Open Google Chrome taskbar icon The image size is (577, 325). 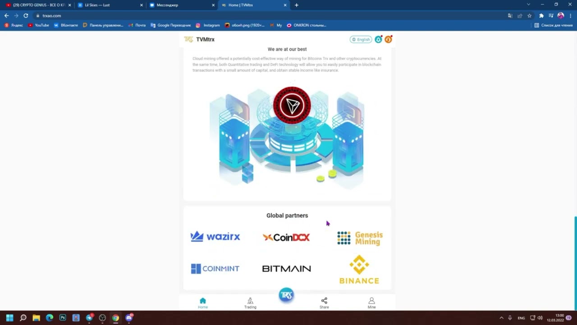pos(115,318)
